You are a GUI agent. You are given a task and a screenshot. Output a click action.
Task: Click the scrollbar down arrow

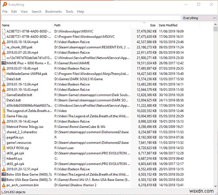click(216, 186)
